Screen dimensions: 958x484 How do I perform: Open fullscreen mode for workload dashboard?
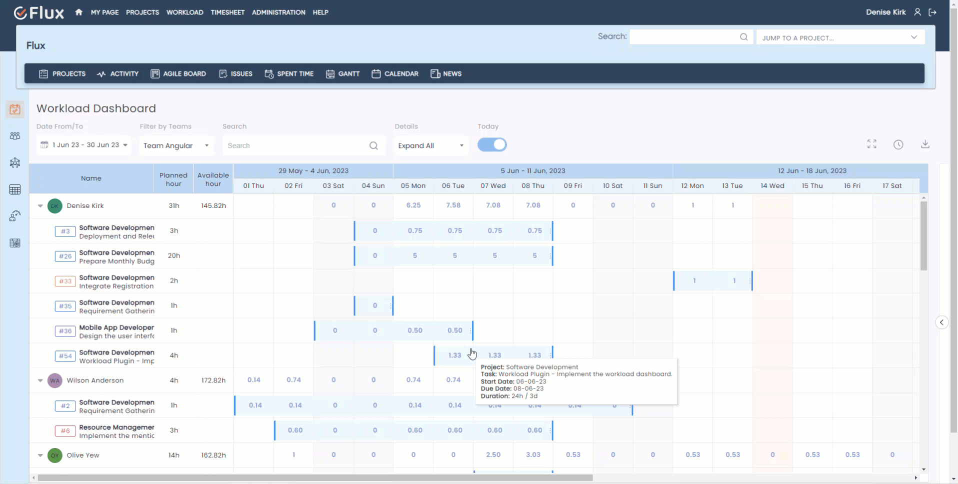pyautogui.click(x=871, y=144)
